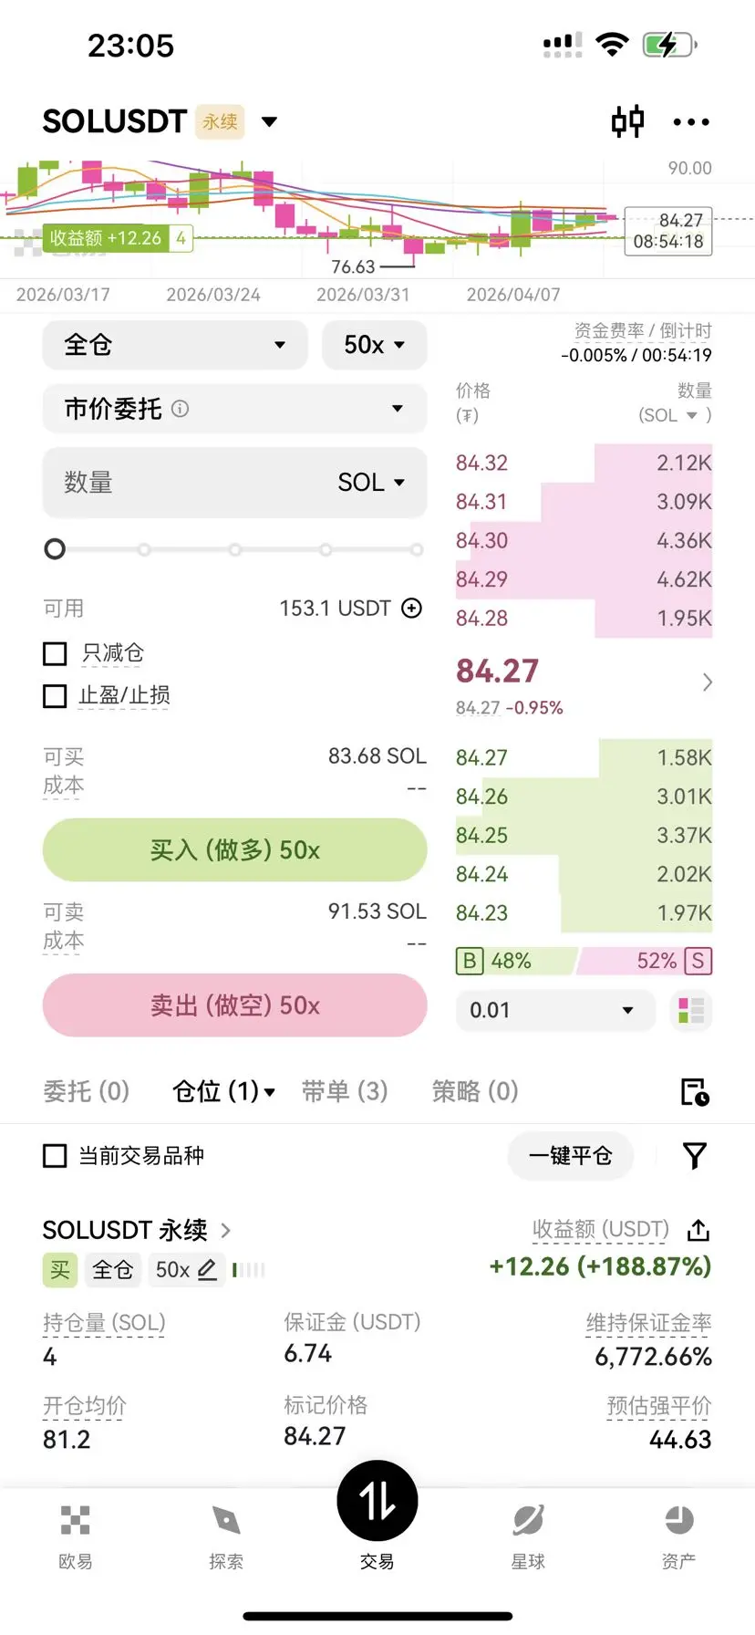755x1635 pixels.
Task: Open the candlestick chart view icon
Action: (x=627, y=121)
